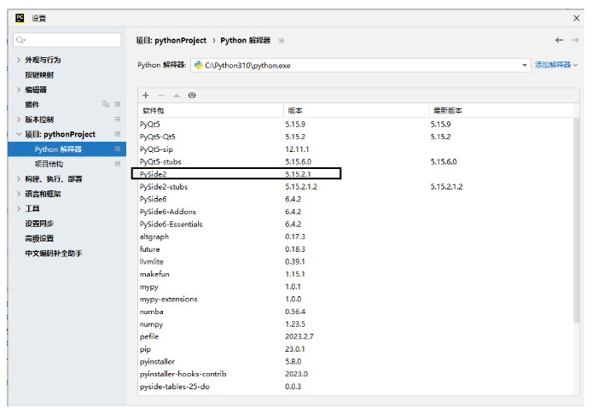
Task: Collapse the 项目: pythonProject section
Action: [x=19, y=134]
